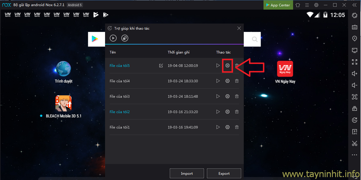Take a screenshot with scissors icon
Viewport: 361px width, 180px height.
click(354, 143)
